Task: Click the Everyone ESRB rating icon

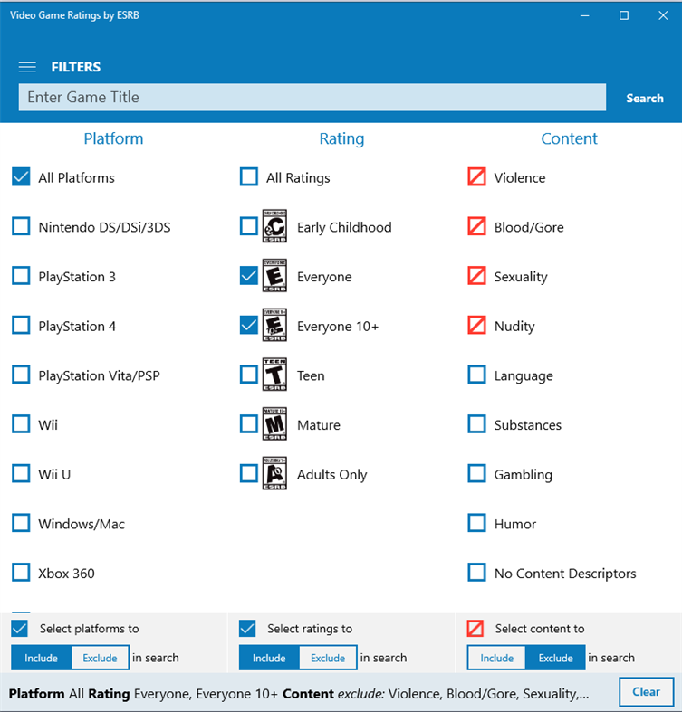Action: [x=274, y=276]
